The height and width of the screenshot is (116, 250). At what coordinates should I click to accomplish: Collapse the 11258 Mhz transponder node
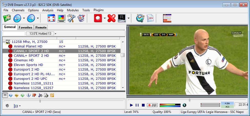4,42
